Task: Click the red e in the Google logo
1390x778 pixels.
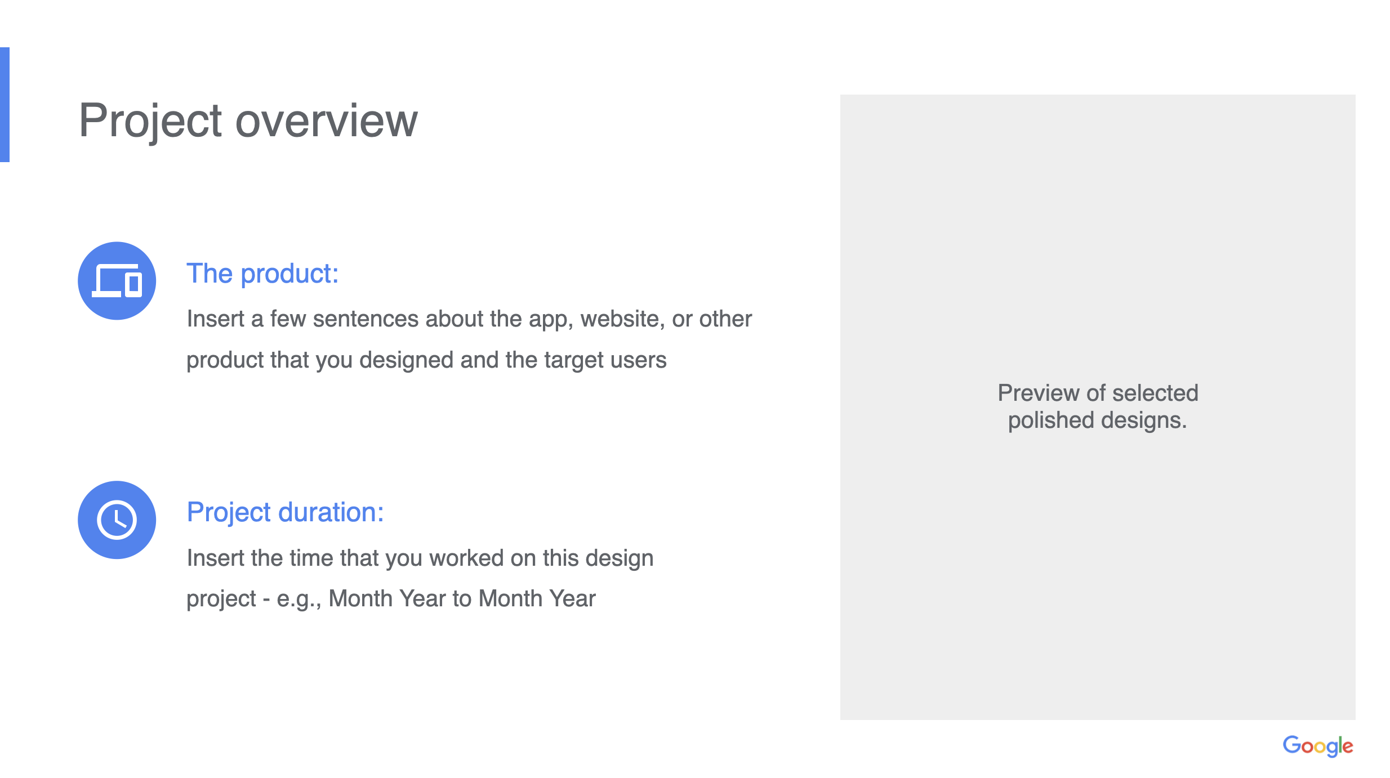Action: coord(1348,747)
